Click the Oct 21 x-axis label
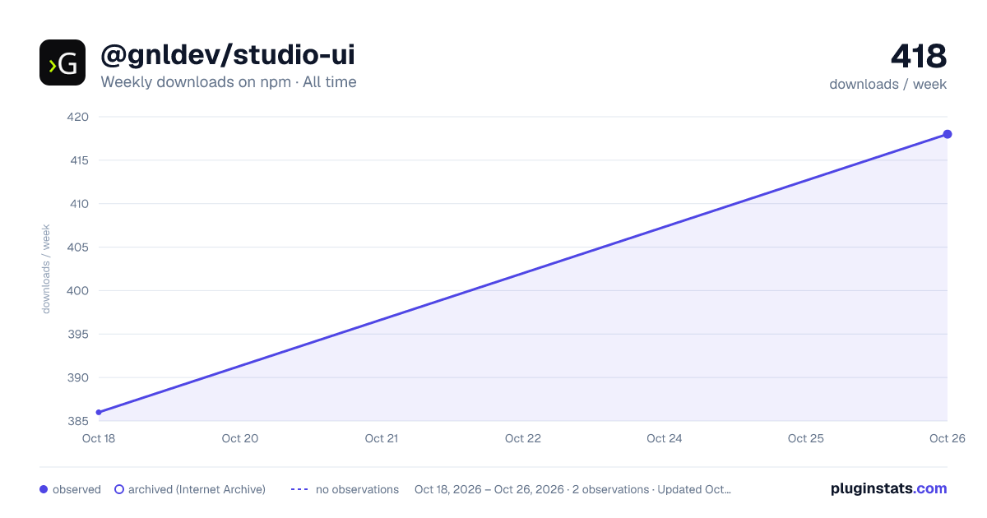Viewport: 987px width, 518px height. 382,438
